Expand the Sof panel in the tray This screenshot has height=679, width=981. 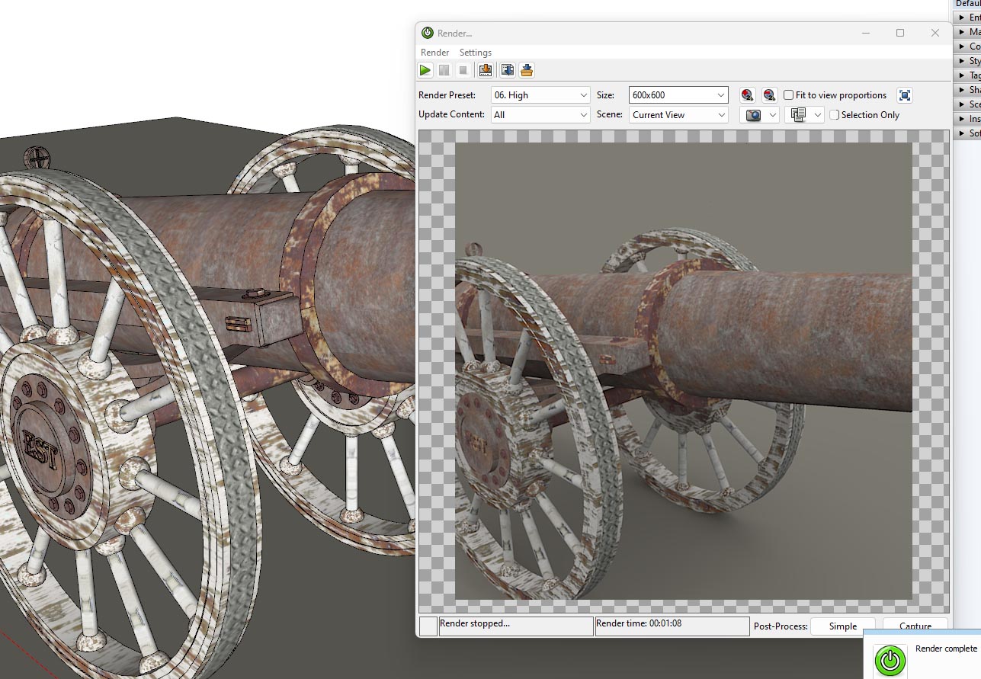pos(967,133)
